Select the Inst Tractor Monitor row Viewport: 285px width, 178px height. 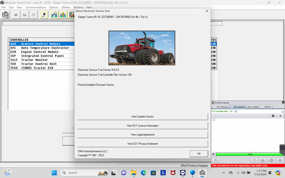[42, 60]
